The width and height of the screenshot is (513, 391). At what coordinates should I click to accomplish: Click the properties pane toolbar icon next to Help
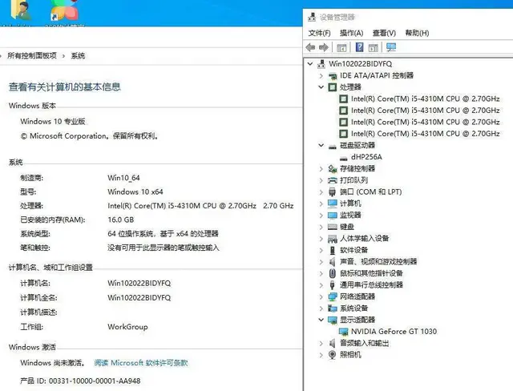click(373, 48)
